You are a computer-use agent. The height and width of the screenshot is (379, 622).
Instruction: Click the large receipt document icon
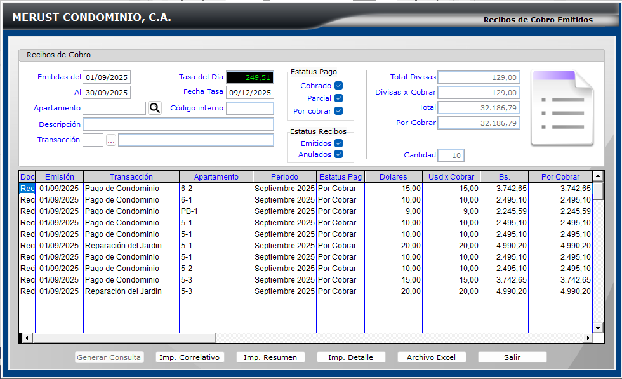562,109
